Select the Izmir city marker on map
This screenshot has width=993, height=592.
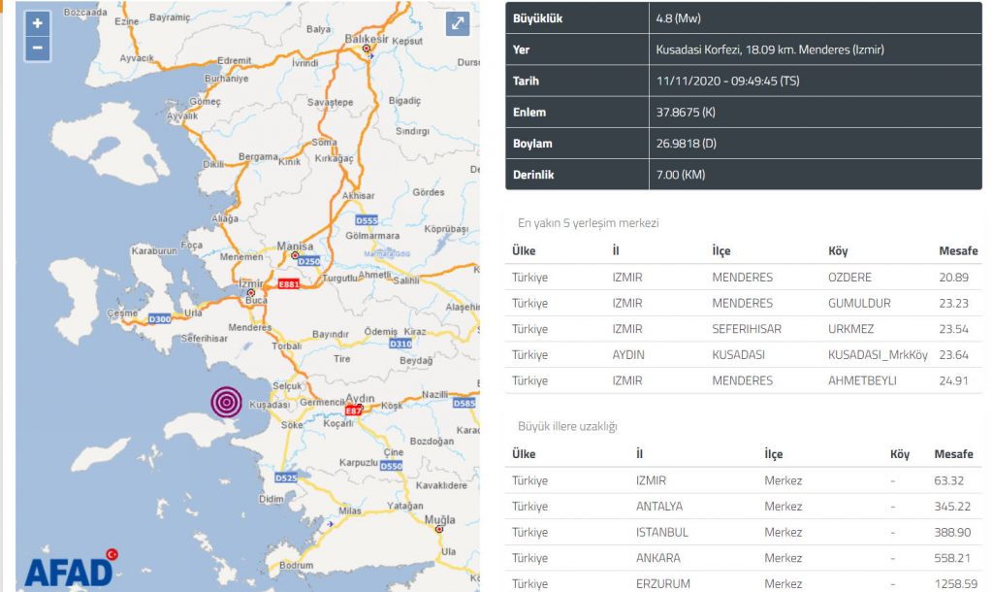tap(251, 292)
